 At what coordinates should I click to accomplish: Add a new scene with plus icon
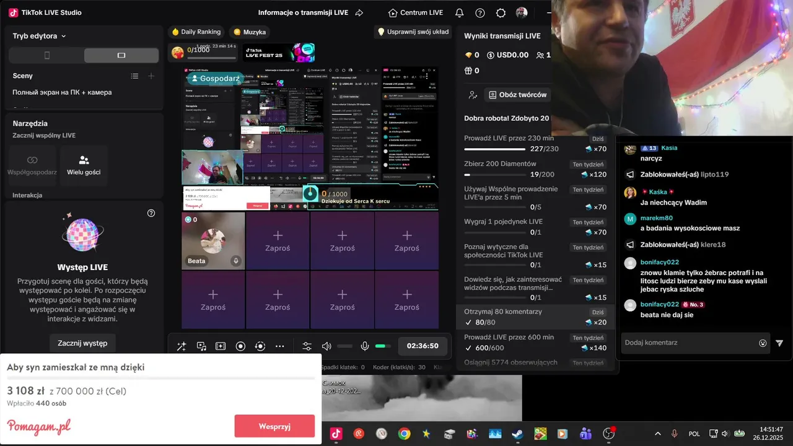tap(151, 76)
